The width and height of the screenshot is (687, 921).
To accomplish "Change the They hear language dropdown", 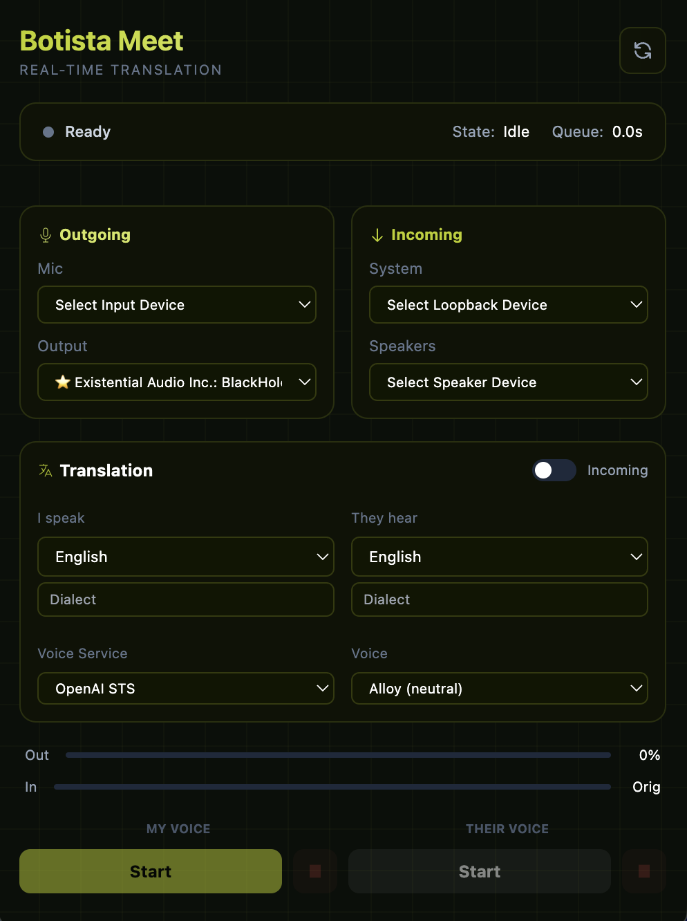I will (499, 557).
